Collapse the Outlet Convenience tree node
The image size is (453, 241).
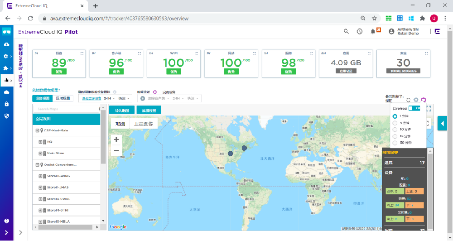coord(37,165)
